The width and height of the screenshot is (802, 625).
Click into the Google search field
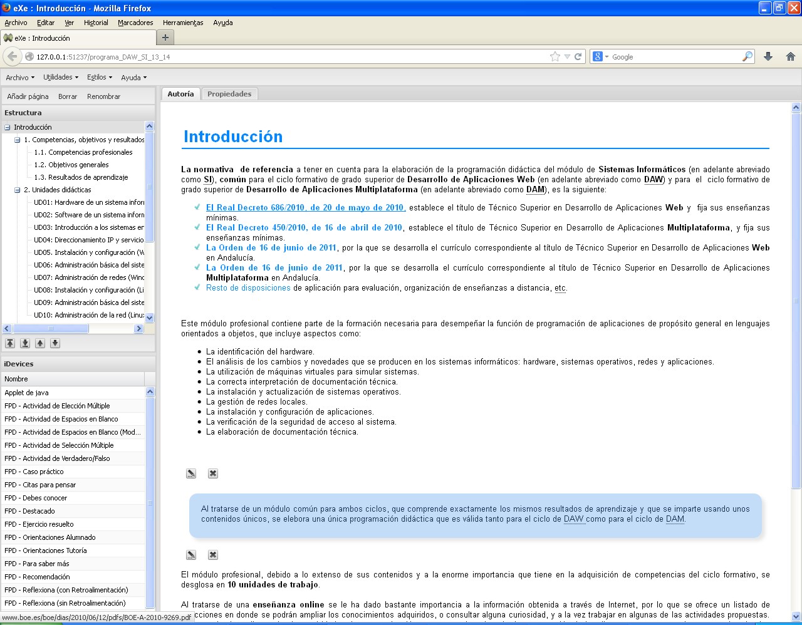[675, 56]
